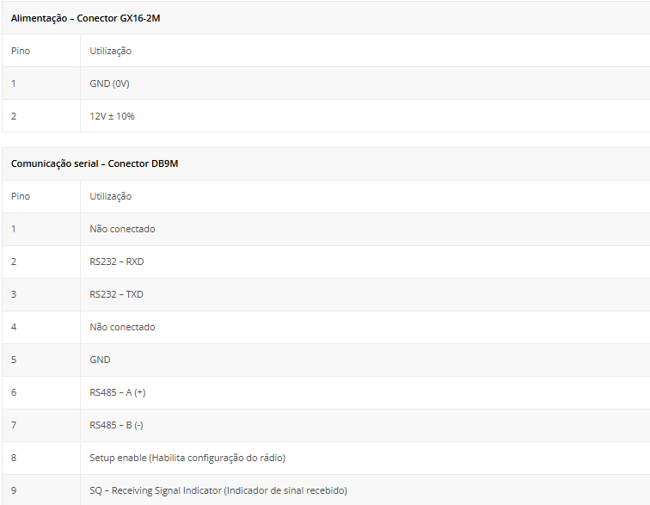Click the '12V ± 10%' cell
Screen dimensions: 650x505
[x=112, y=116]
